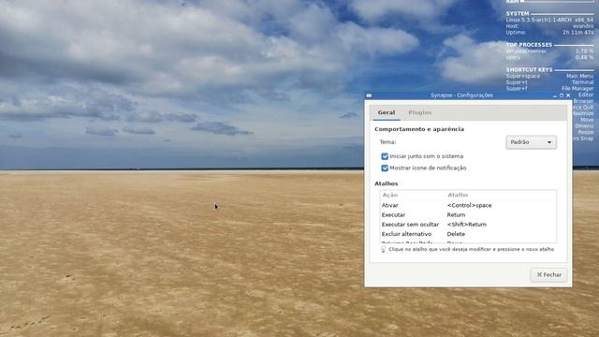This screenshot has height=337, width=599.
Task: Click the Ativar action row label
Action: (x=389, y=205)
